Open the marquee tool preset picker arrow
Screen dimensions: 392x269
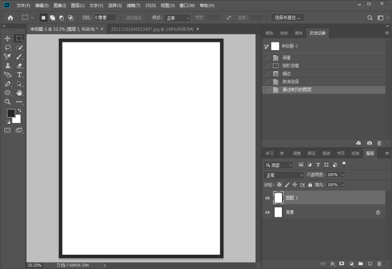tap(32, 18)
